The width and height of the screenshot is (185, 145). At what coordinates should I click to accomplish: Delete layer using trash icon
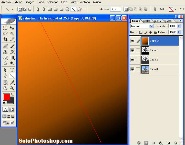176,143
